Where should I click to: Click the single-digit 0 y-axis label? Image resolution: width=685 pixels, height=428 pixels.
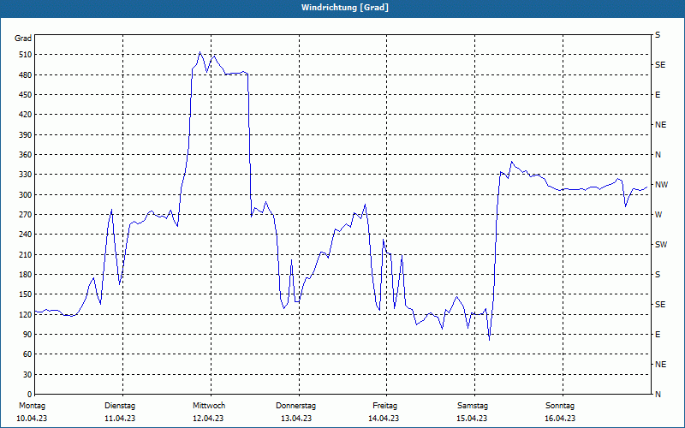(x=29, y=395)
